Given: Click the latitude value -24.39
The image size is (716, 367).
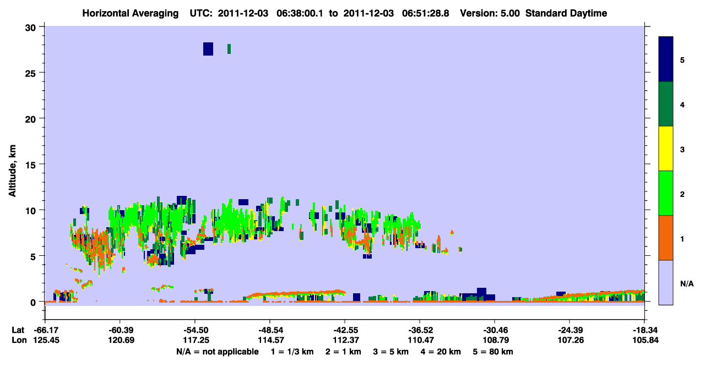Looking at the screenshot, I should pyautogui.click(x=569, y=330).
